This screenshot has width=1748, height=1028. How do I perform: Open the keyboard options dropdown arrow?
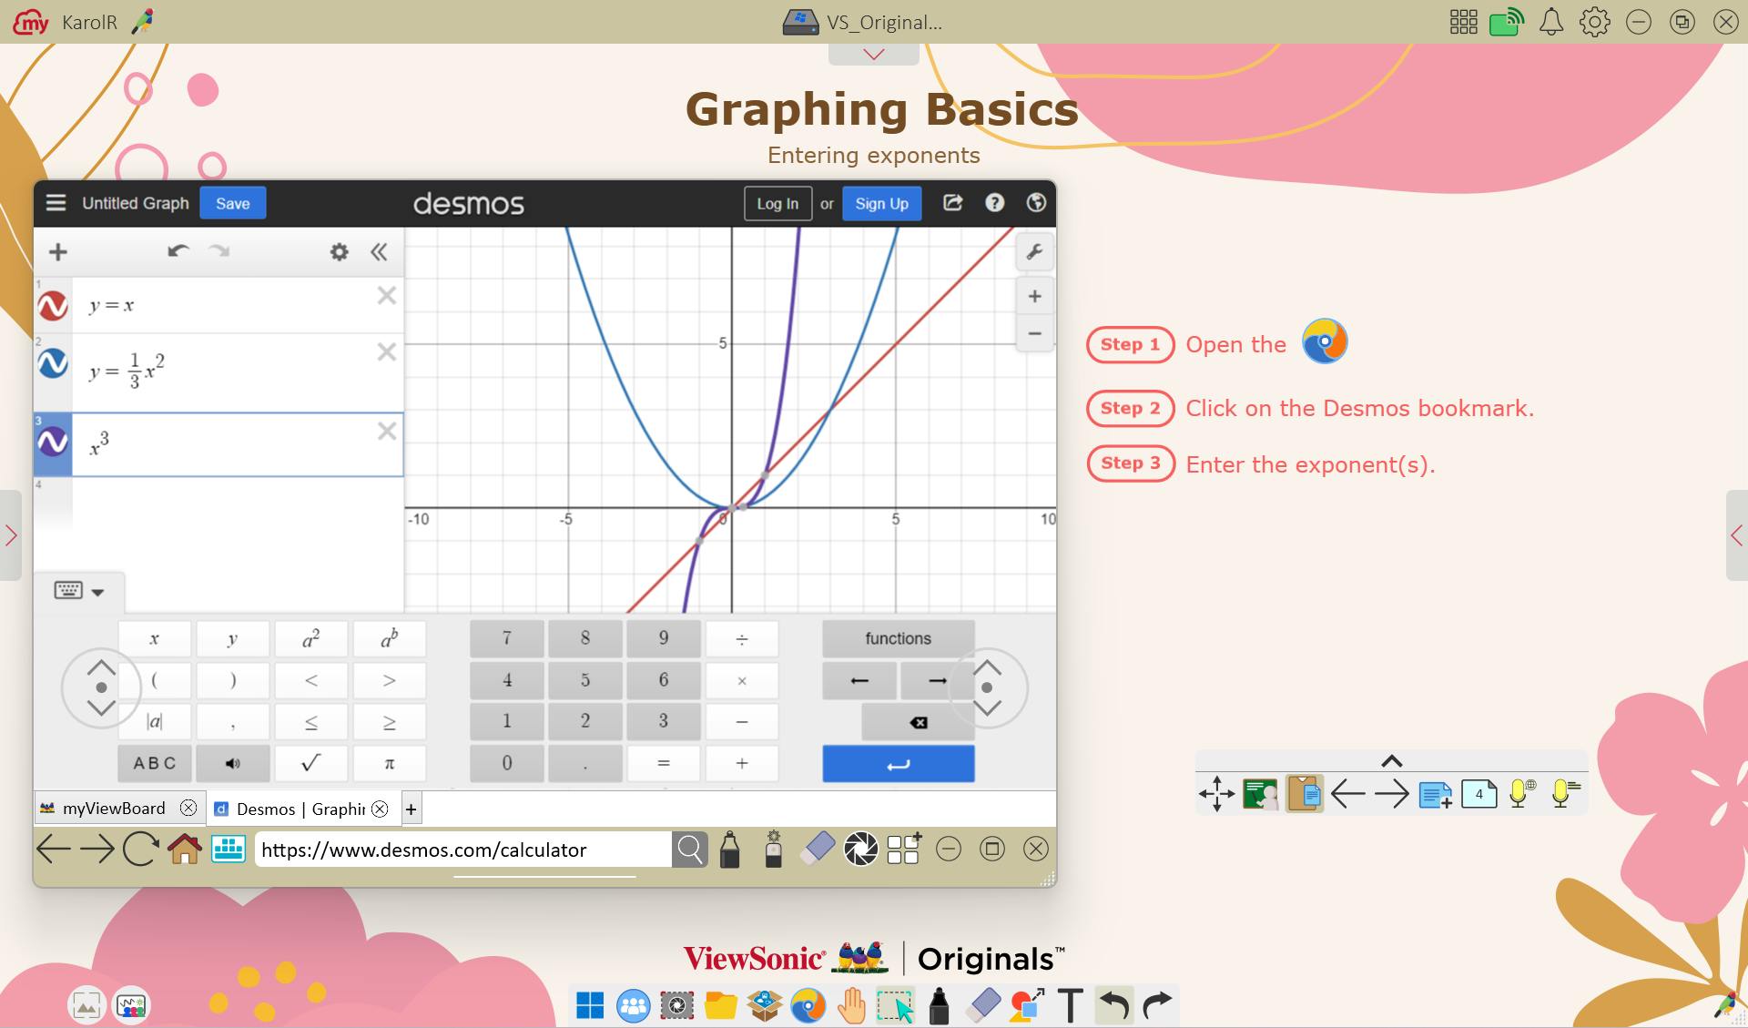tap(97, 592)
